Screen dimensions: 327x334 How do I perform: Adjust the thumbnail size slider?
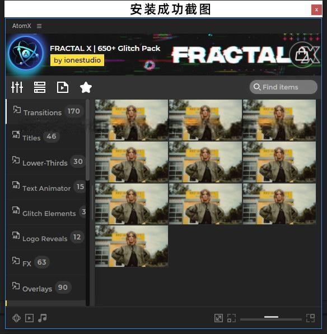pos(271,318)
